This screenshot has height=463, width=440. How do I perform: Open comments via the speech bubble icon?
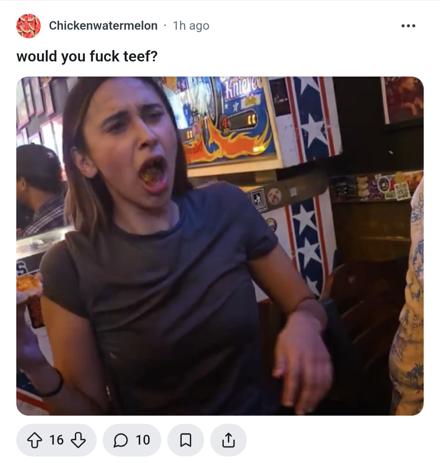[121, 440]
